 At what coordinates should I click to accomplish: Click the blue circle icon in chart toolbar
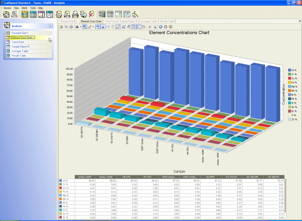(x=160, y=27)
